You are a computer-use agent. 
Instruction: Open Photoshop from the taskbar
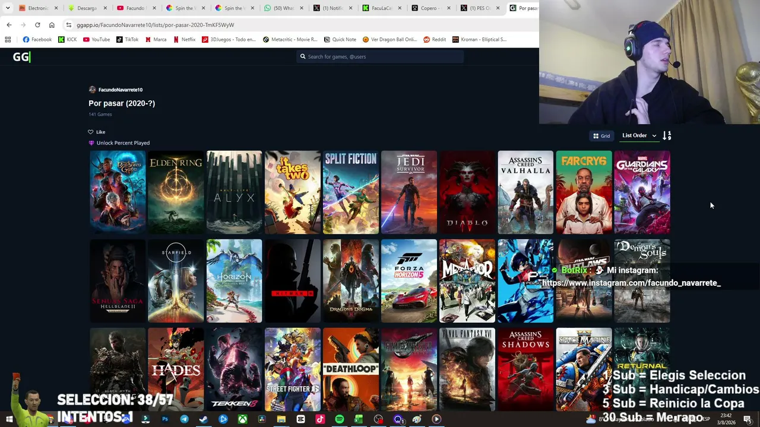pos(165,419)
